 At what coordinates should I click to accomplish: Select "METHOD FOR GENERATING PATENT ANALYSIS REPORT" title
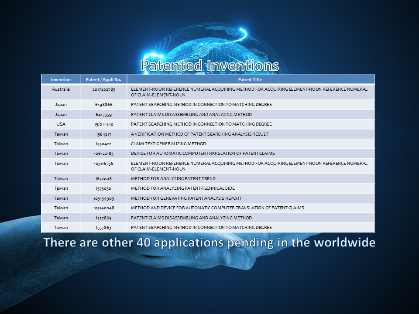(186, 198)
